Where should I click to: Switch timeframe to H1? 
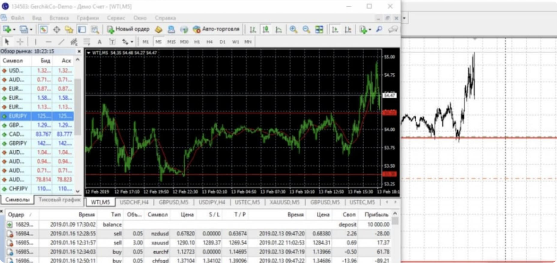(197, 42)
